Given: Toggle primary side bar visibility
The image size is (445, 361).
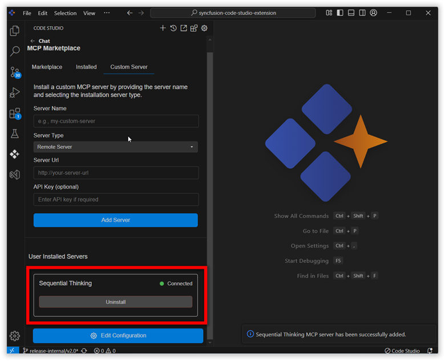Looking at the screenshot, I should coord(340,13).
